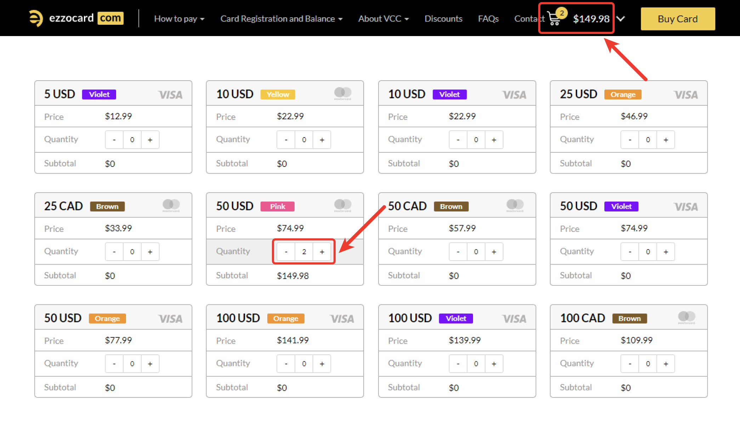
Task: Increase quantity of 100 CAD Brown card
Action: (666, 364)
